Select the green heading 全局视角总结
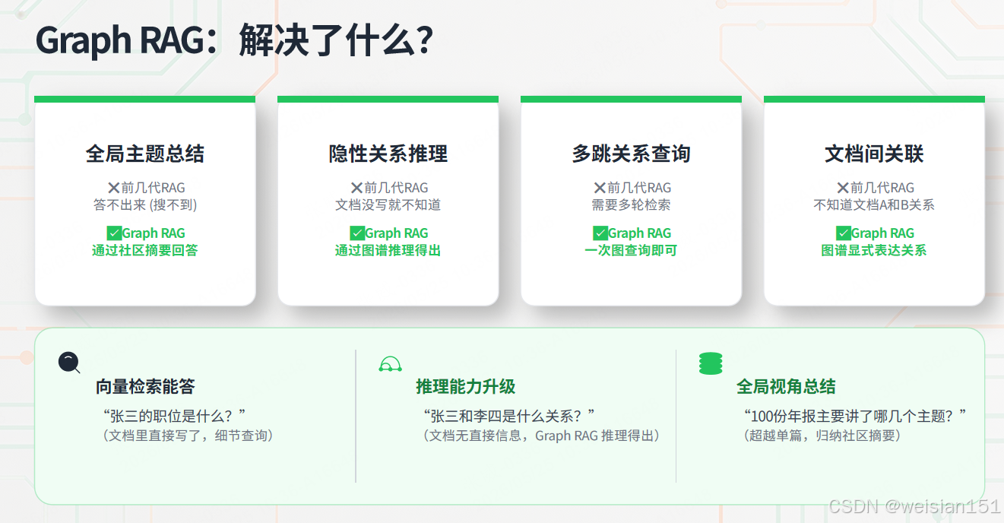The height and width of the screenshot is (523, 1004). [786, 387]
